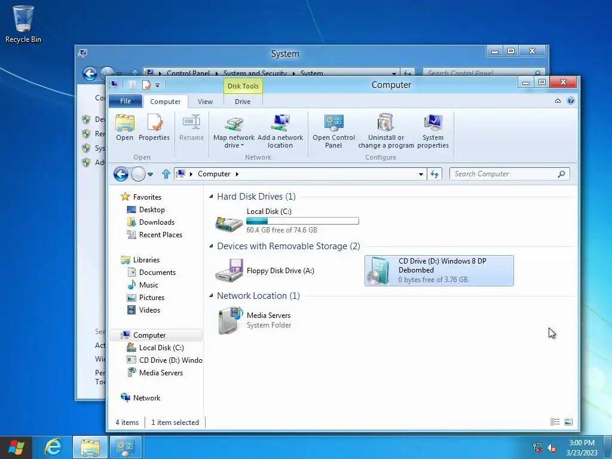Click the chevron after Computer in address bar
Viewport: 612px width, 459px height.
coord(237,174)
